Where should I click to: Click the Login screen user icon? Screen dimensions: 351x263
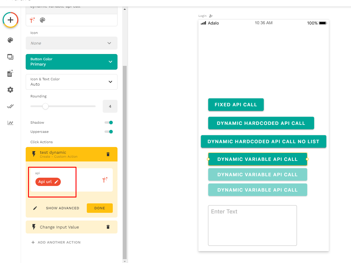(211, 16)
